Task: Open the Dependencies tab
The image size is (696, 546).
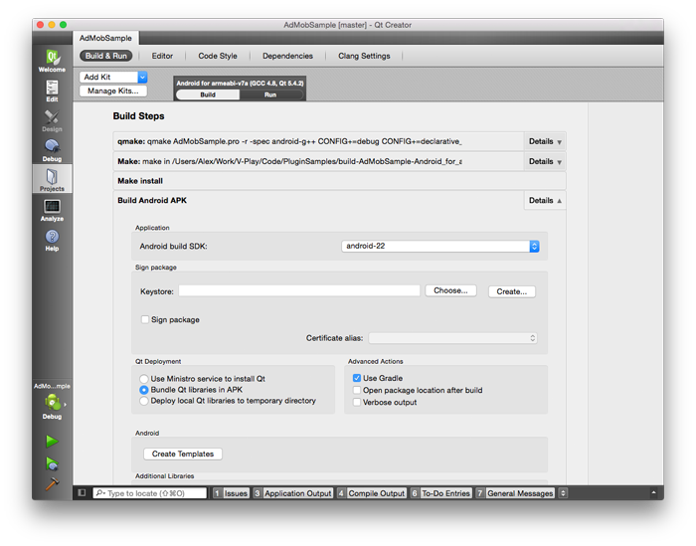Action: pyautogui.click(x=287, y=56)
